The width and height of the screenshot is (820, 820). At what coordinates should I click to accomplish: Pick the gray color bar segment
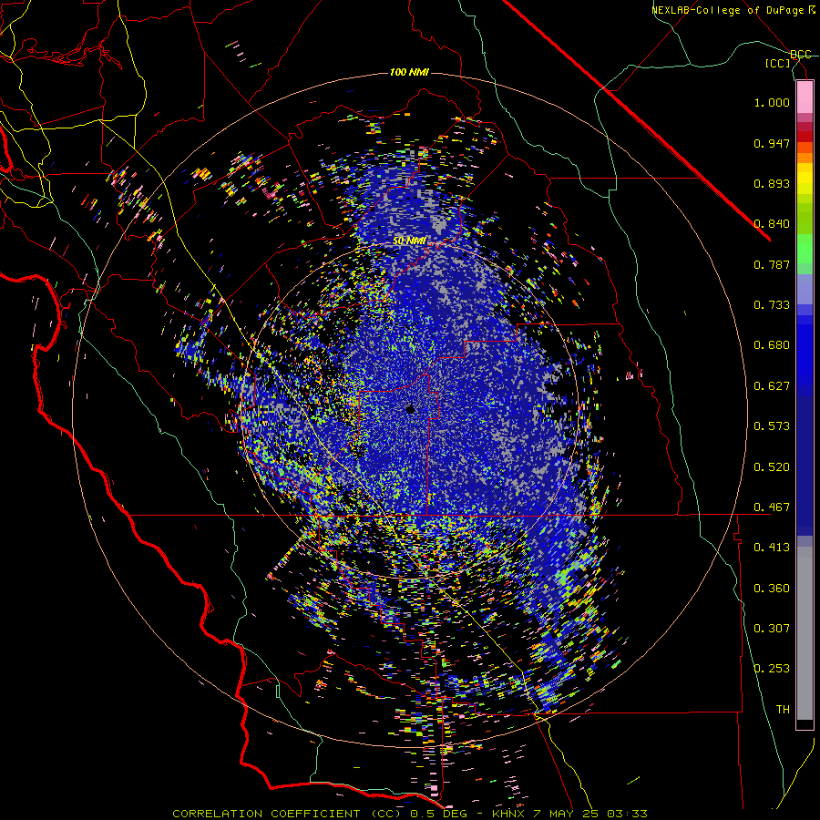(805, 633)
